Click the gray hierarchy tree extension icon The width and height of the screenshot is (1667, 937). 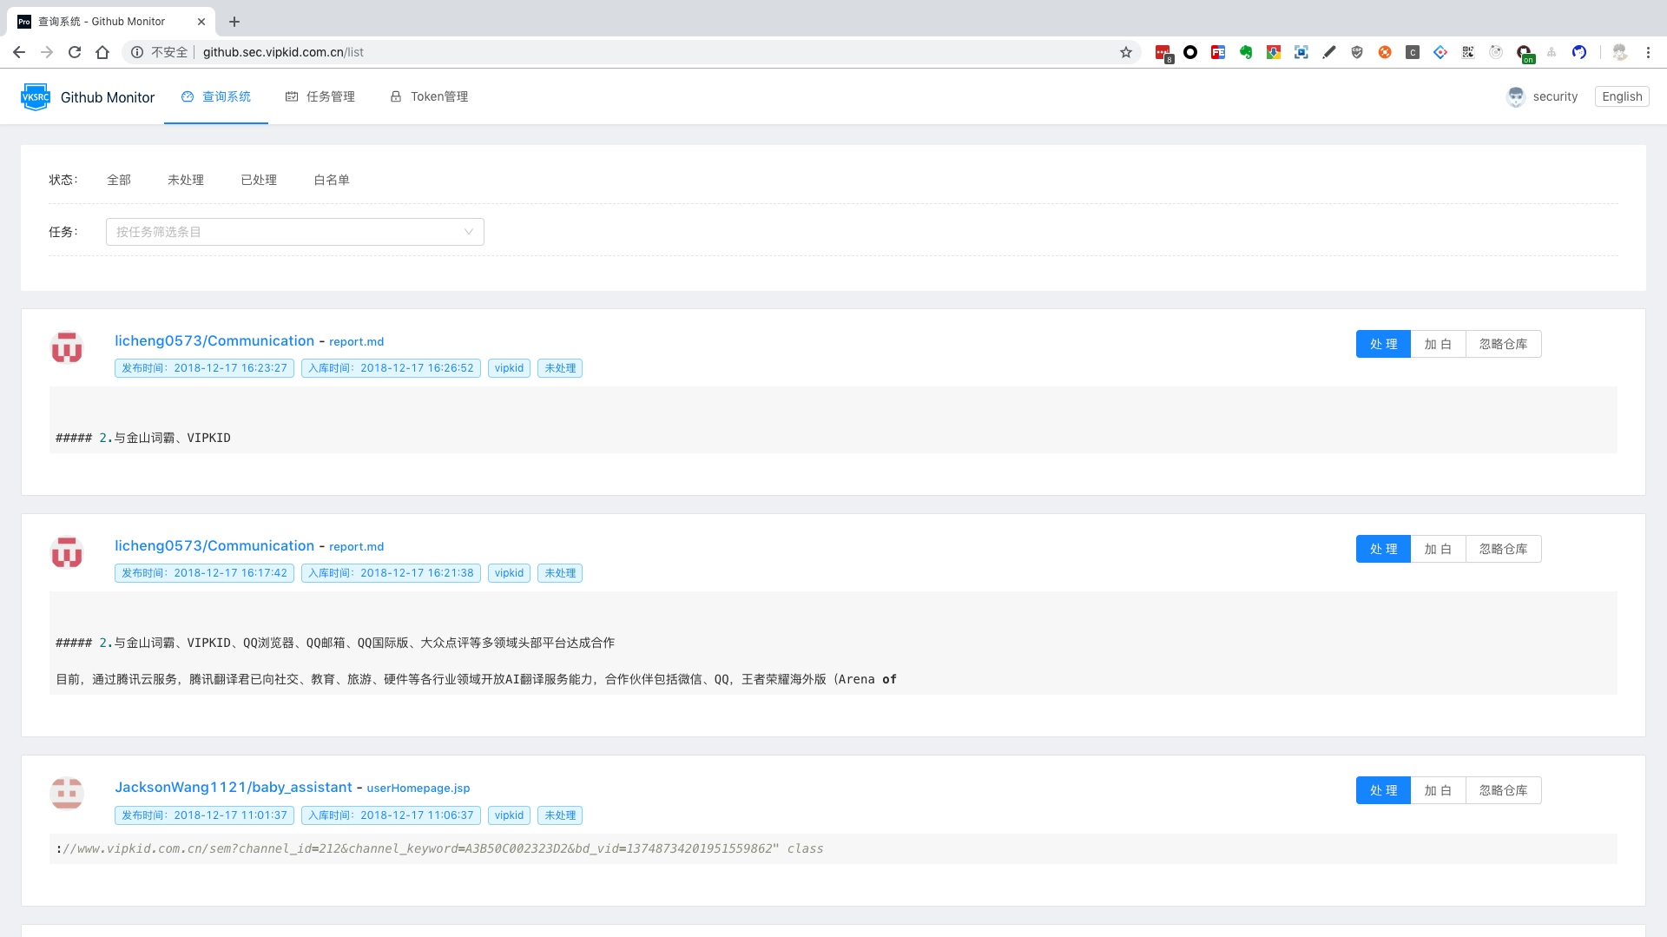[x=1552, y=52]
